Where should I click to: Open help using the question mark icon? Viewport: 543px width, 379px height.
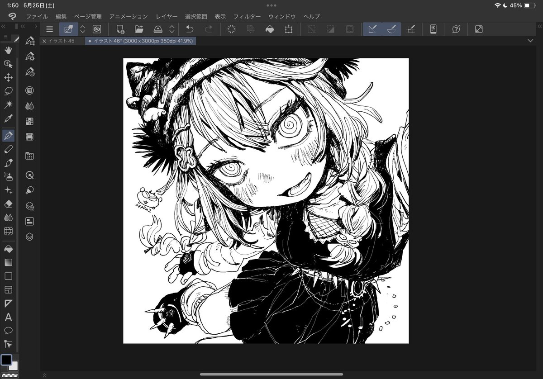point(456,29)
